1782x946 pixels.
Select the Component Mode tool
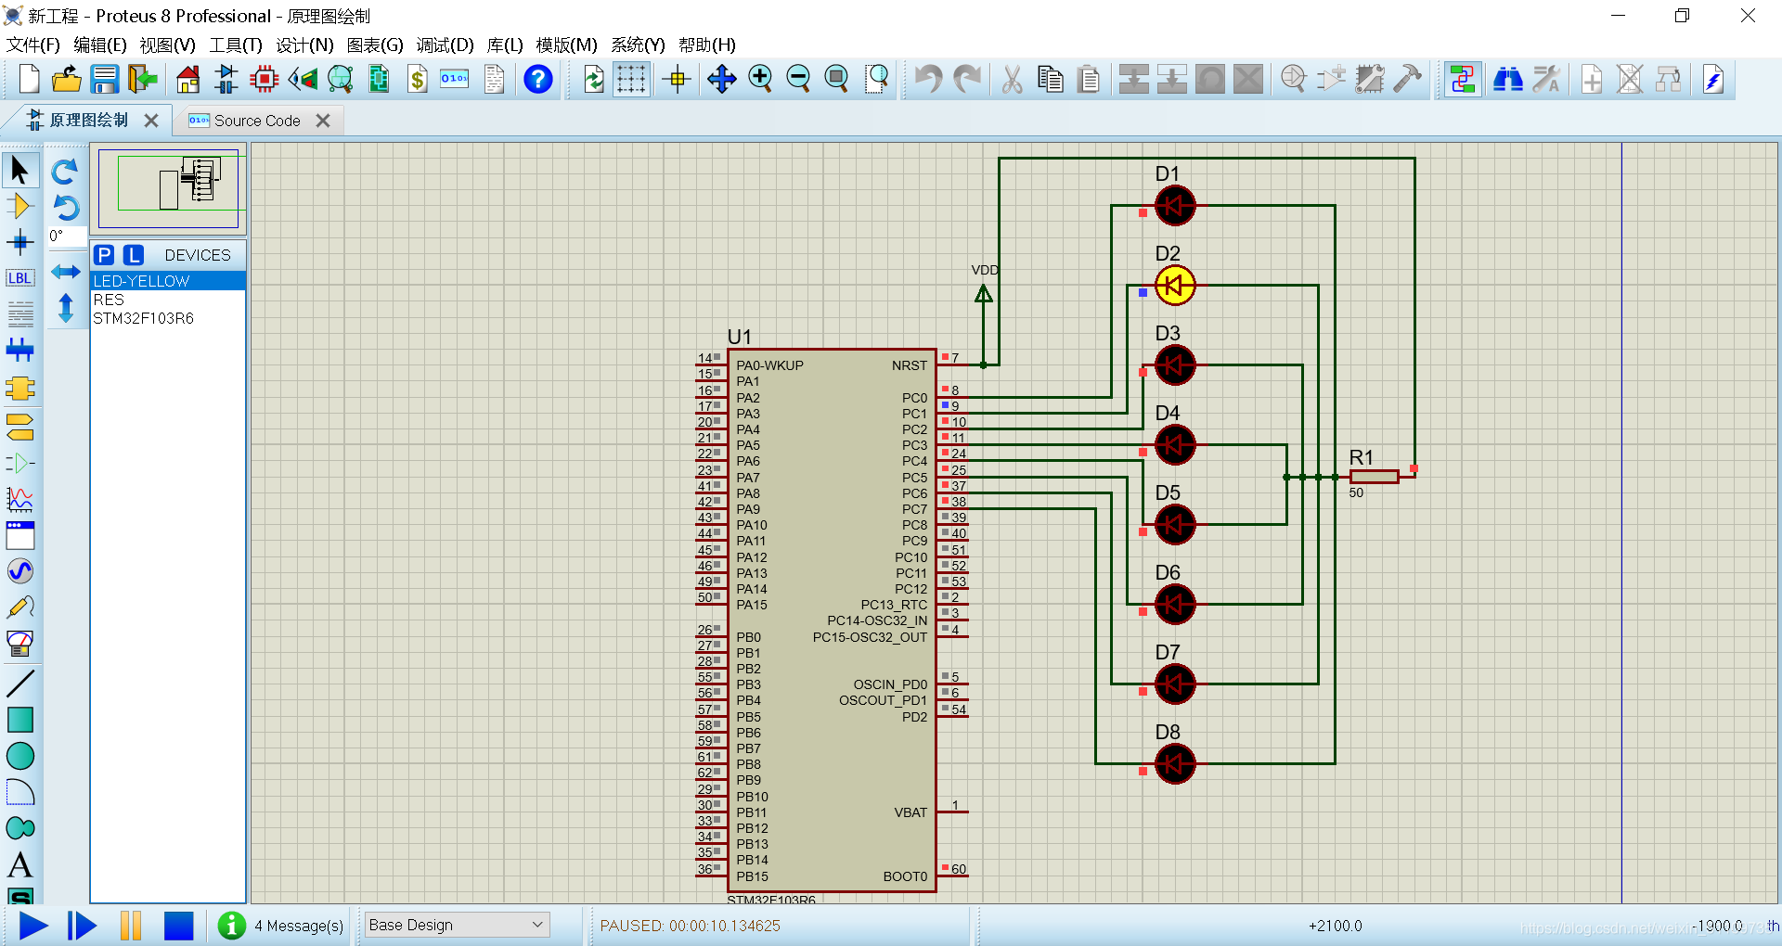tap(19, 206)
